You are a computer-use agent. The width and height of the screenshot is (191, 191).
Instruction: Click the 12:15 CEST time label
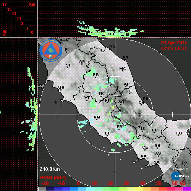(x=174, y=49)
